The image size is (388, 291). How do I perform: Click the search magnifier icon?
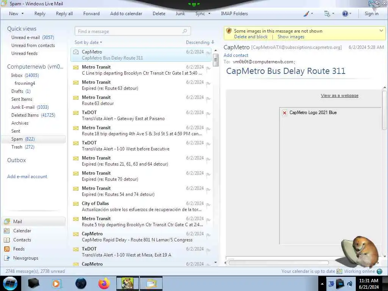(185, 31)
